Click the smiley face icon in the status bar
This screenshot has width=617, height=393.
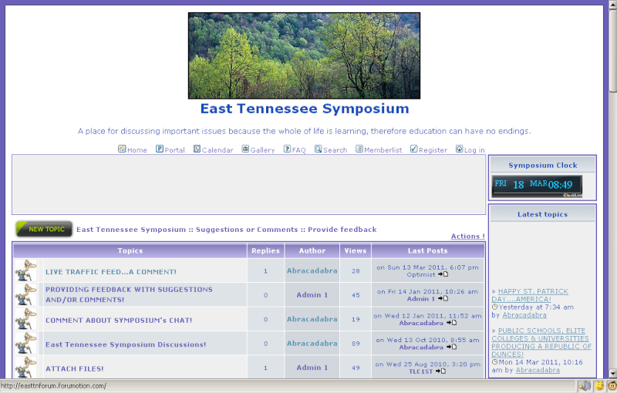pyautogui.click(x=600, y=386)
